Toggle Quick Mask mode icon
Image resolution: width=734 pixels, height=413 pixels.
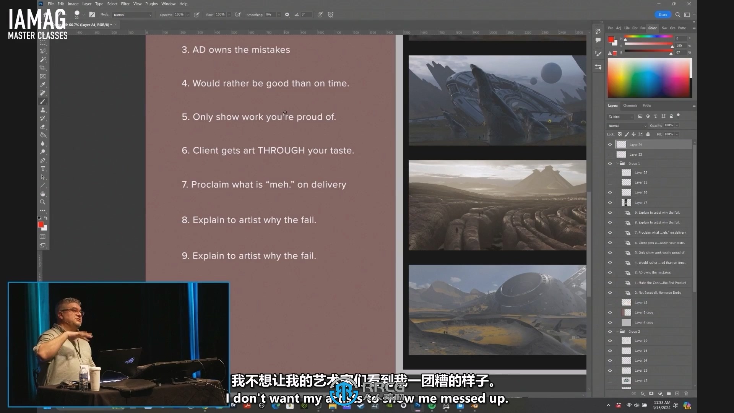43,237
